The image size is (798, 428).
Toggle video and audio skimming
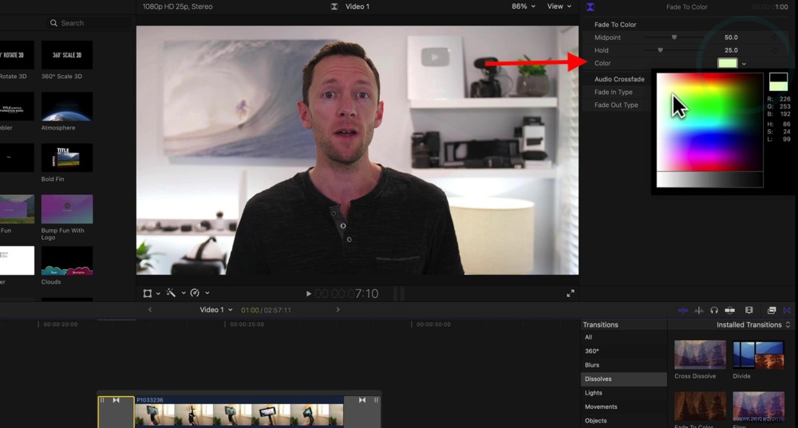coord(683,311)
